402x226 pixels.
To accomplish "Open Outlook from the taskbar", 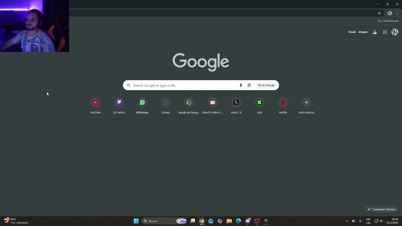I will [211, 221].
